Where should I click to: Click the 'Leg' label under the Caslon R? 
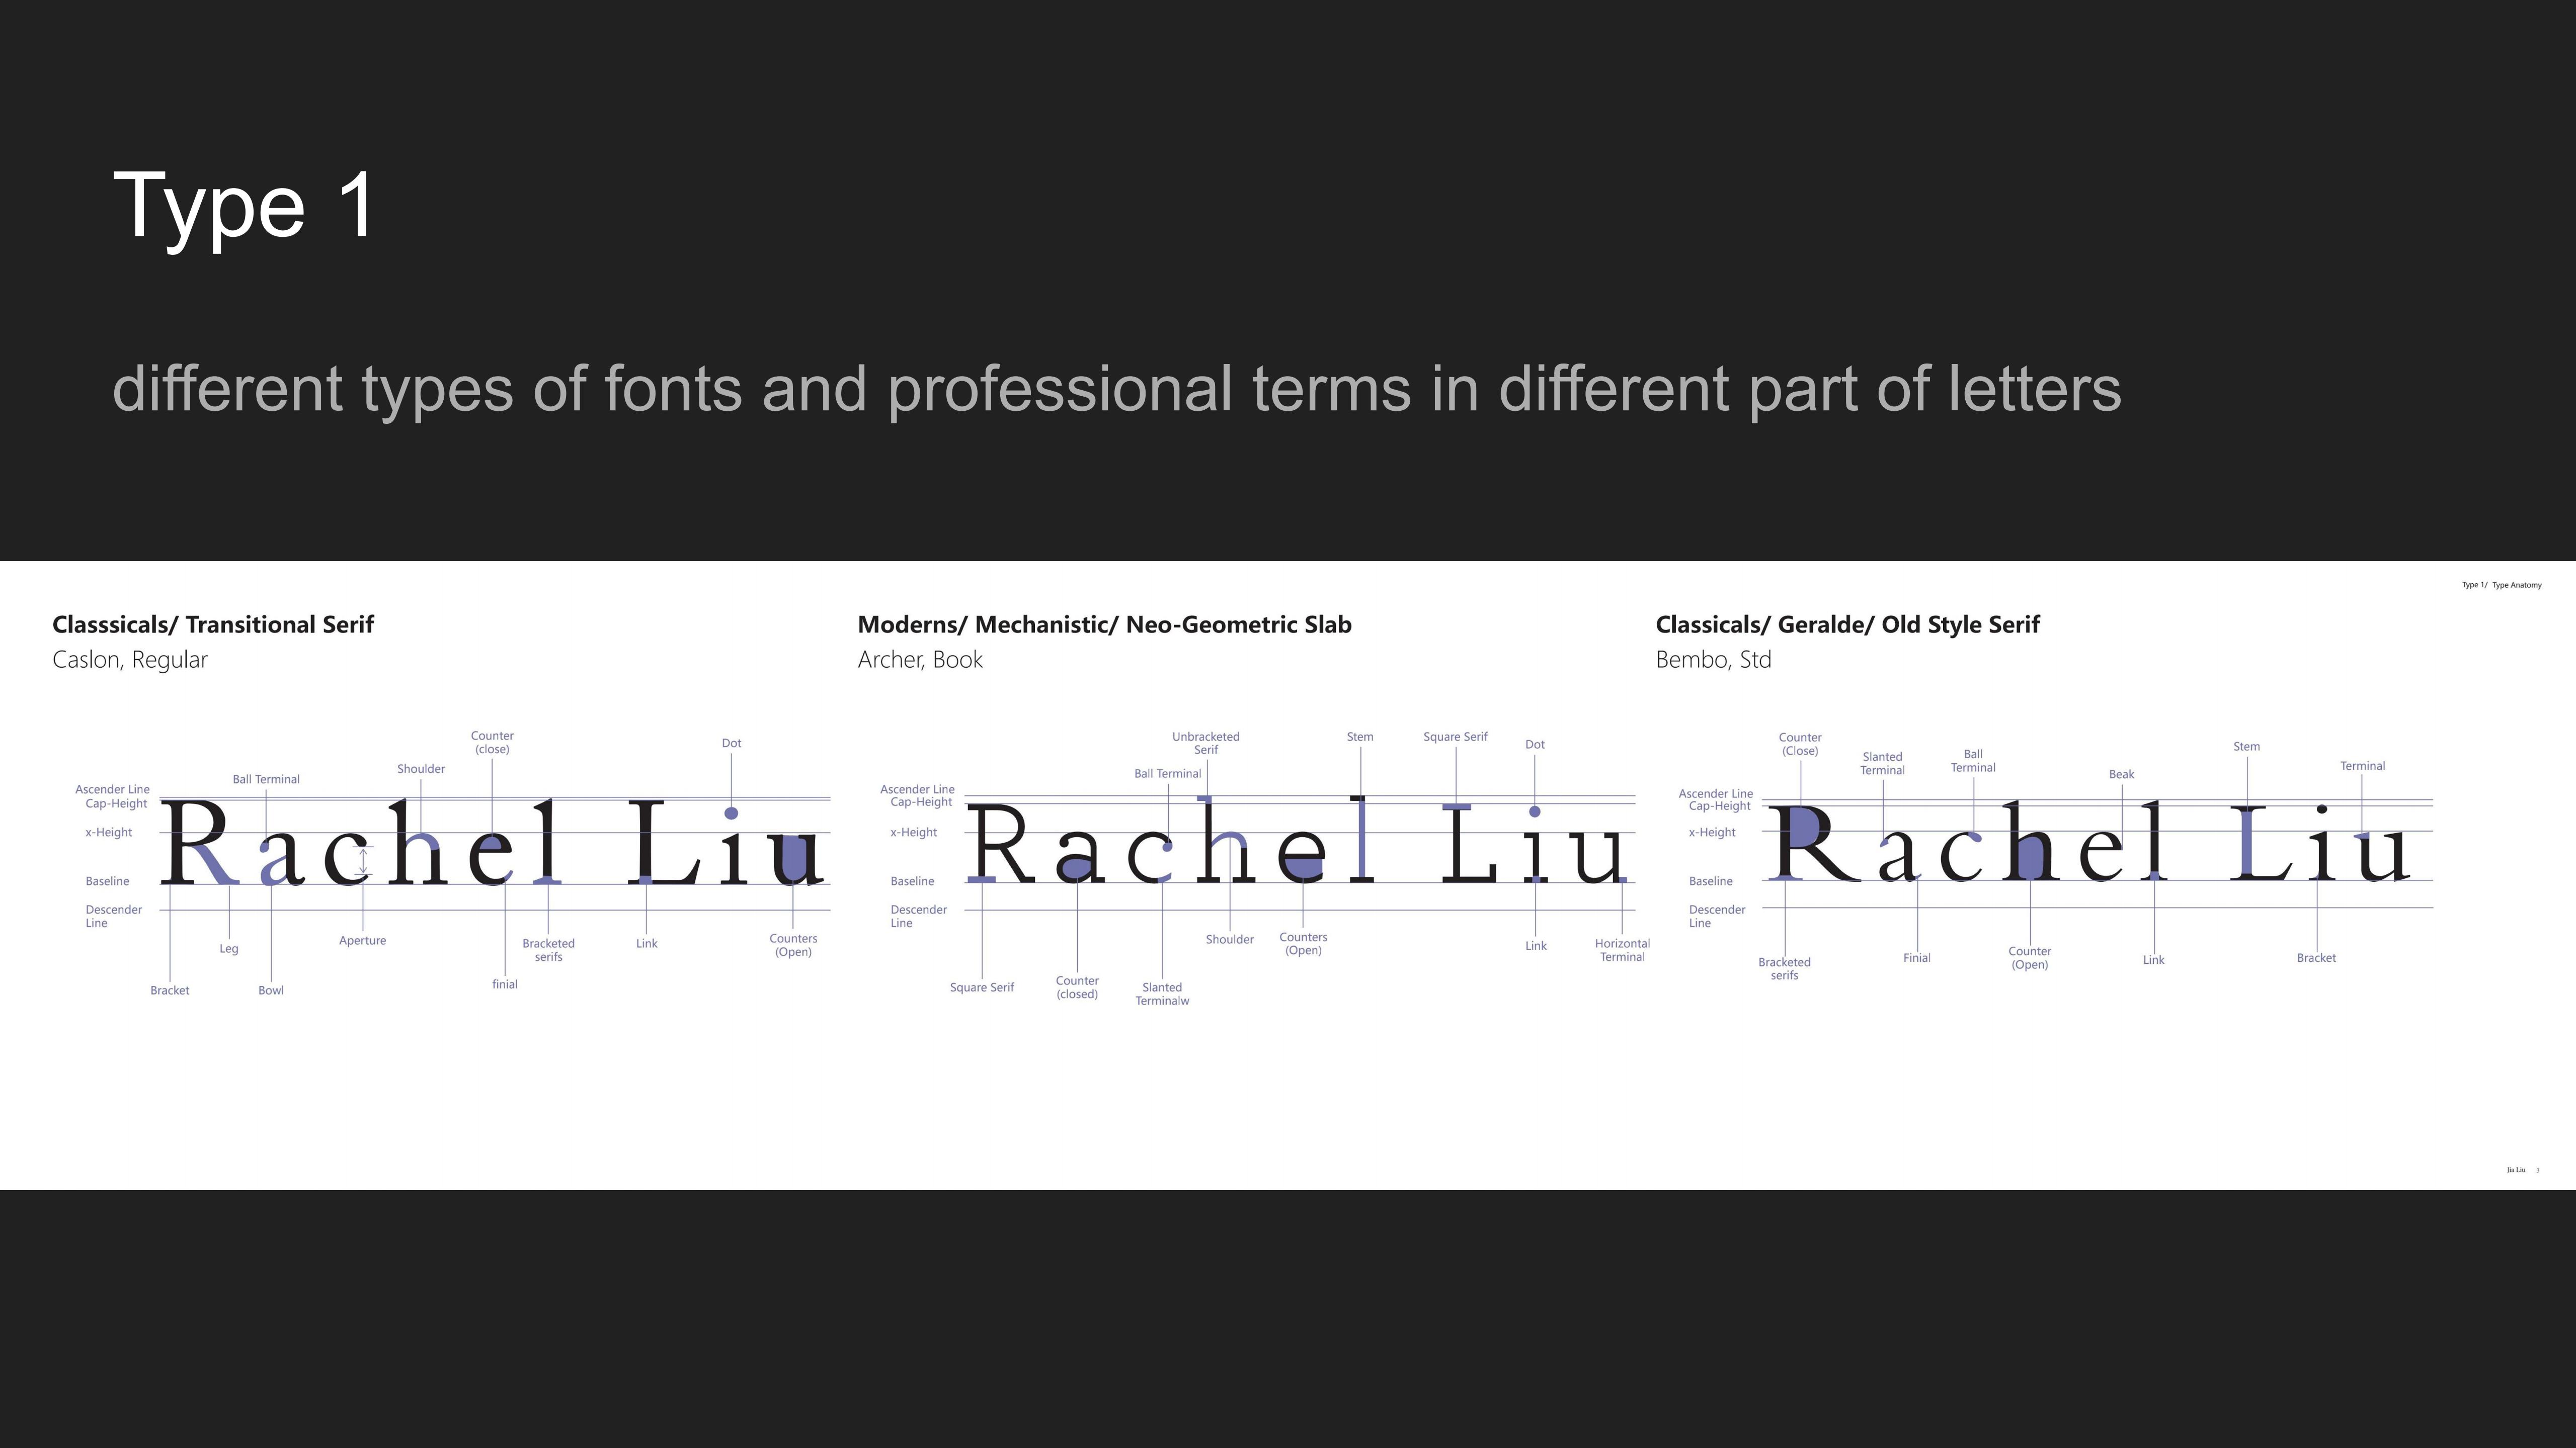[229, 948]
